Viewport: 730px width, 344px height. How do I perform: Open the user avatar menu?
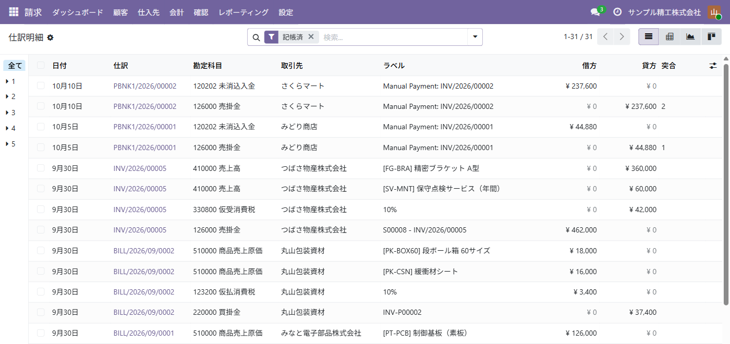point(714,12)
